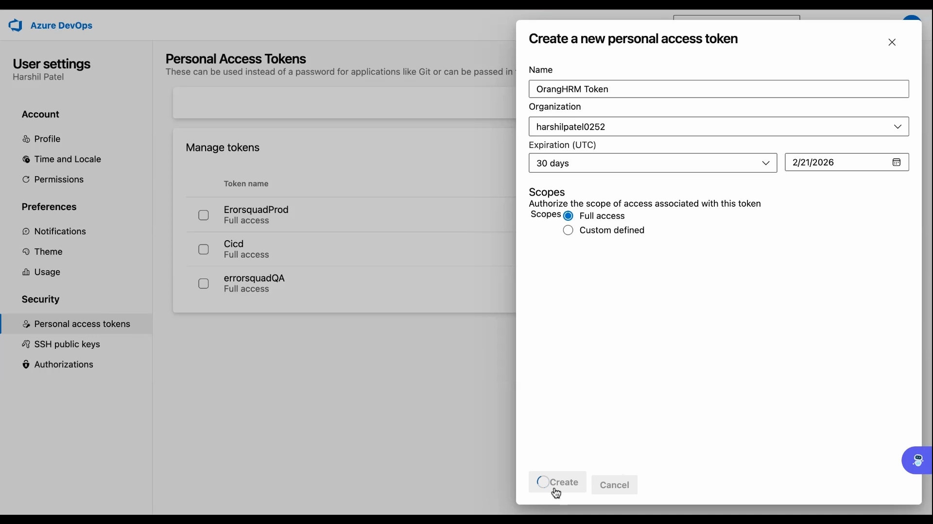This screenshot has width=933, height=524.
Task: Close the create token panel
Action: tap(892, 42)
